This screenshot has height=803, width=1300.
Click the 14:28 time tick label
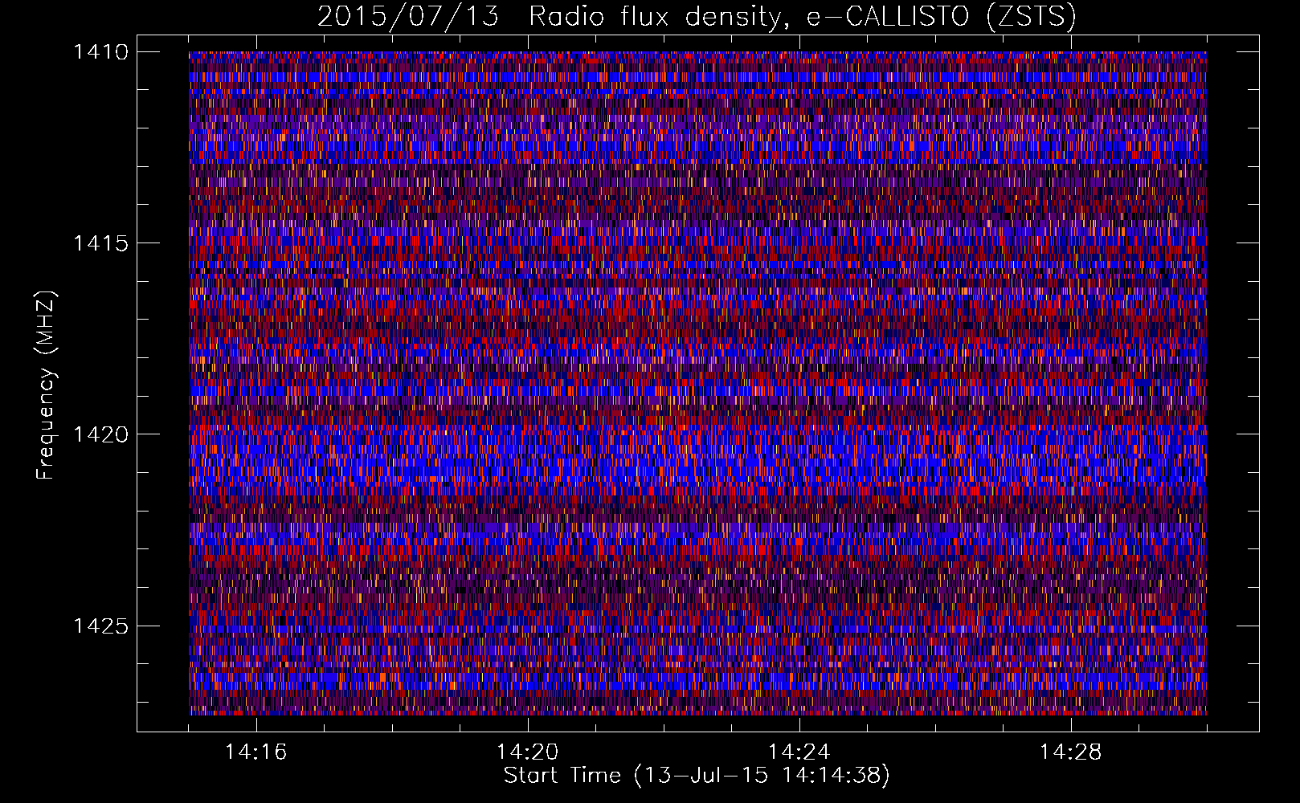click(1070, 752)
